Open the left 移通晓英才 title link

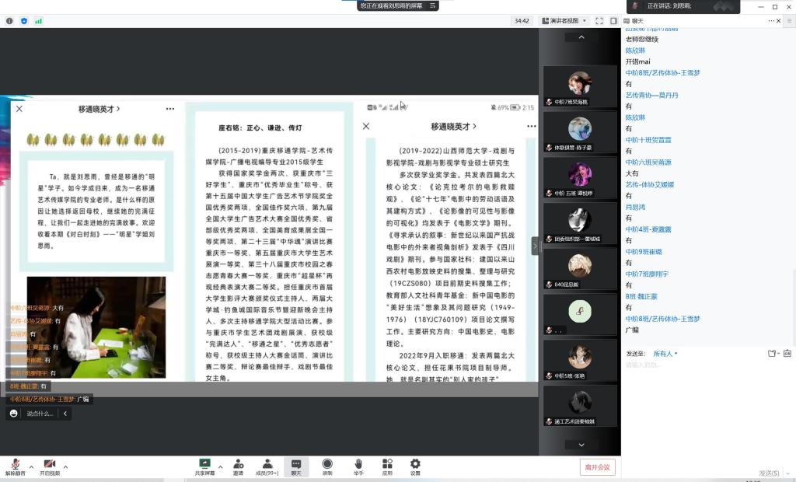point(99,109)
